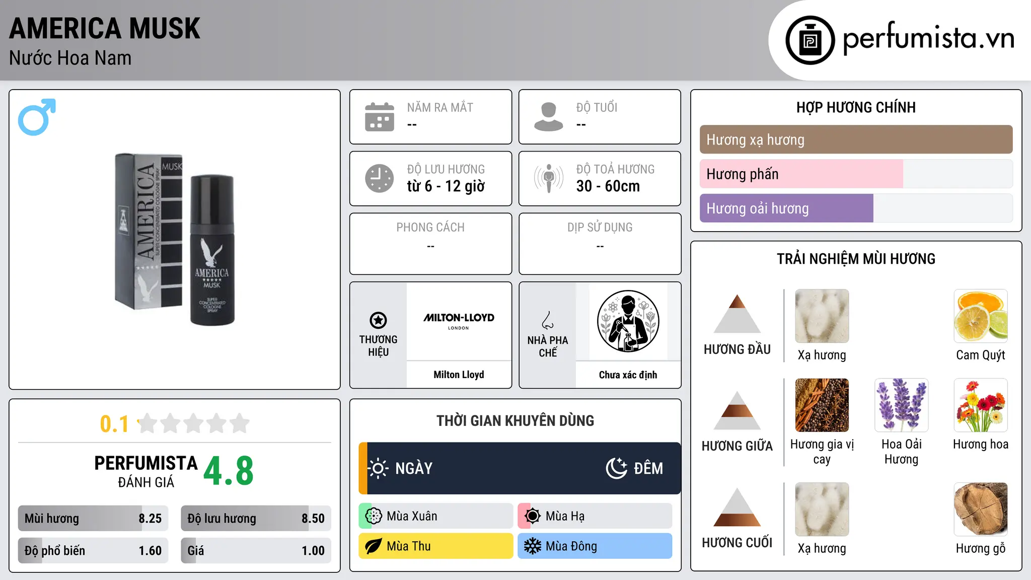Click the Hương giữa pyramid icon
Image resolution: width=1031 pixels, height=580 pixels.
(x=737, y=410)
